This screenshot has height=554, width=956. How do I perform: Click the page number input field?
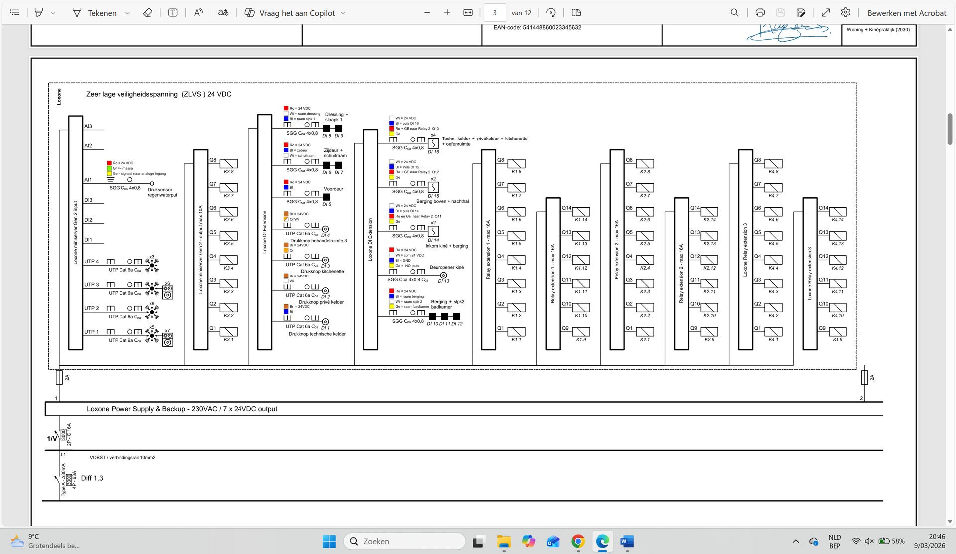tap(494, 13)
